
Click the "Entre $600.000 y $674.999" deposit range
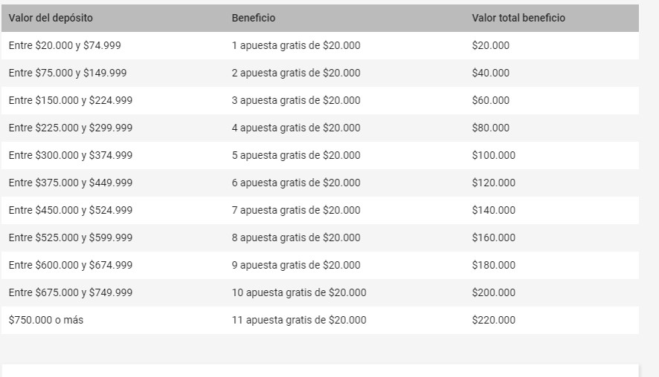point(71,265)
